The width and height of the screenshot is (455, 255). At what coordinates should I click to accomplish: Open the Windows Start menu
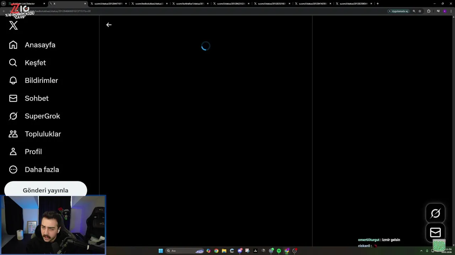pyautogui.click(x=161, y=251)
